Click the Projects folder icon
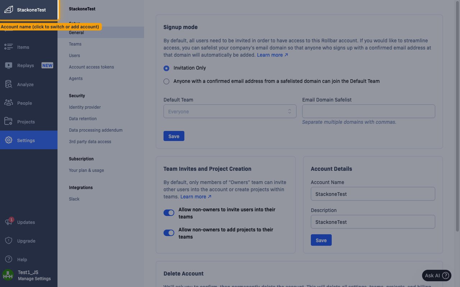The width and height of the screenshot is (460, 287). click(x=9, y=122)
